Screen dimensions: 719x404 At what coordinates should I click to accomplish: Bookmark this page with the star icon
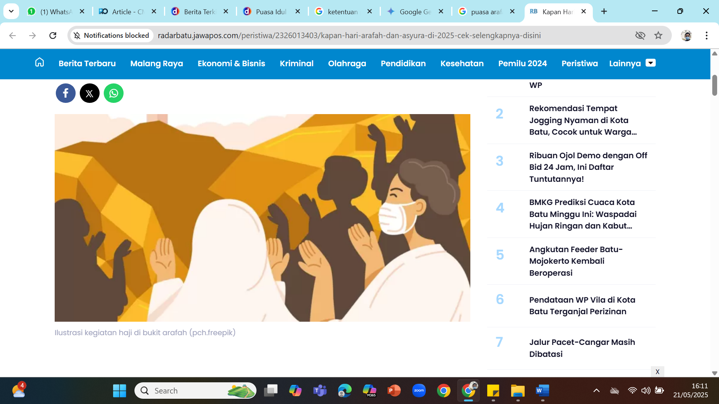658,35
